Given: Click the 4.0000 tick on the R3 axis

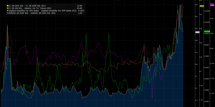Looking at the screenshot, I should click(x=207, y=90).
